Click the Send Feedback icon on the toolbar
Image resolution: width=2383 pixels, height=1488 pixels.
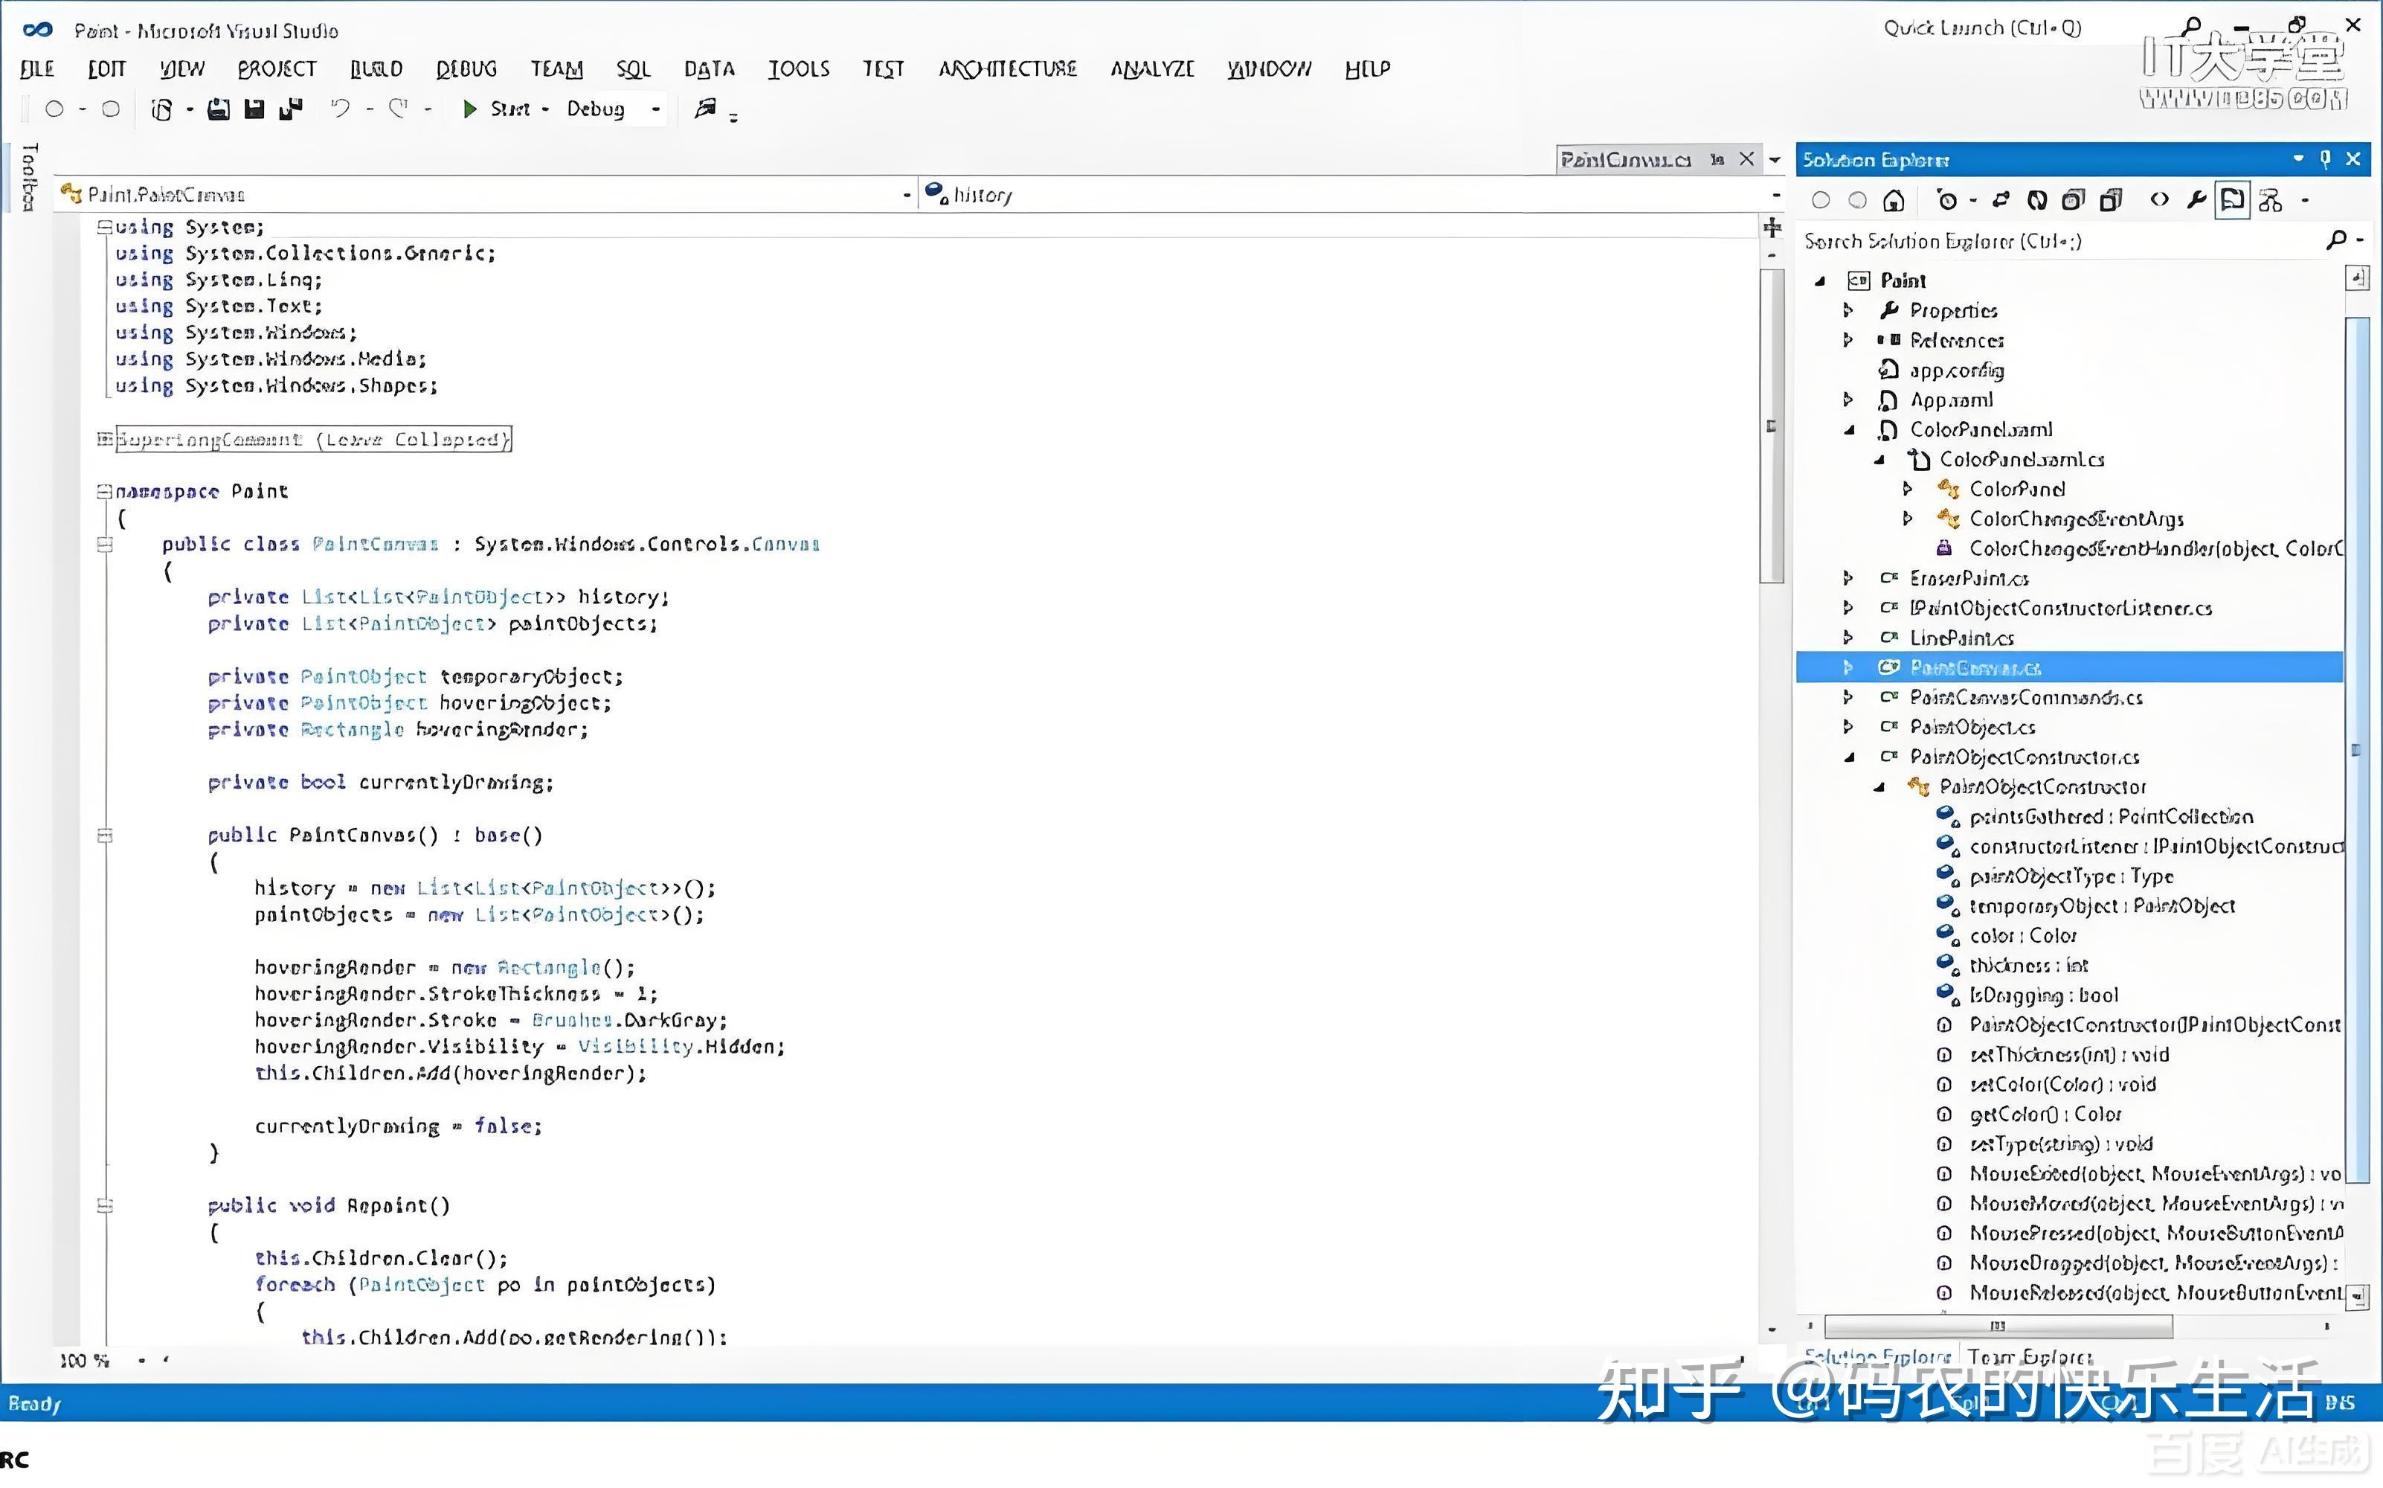(706, 109)
